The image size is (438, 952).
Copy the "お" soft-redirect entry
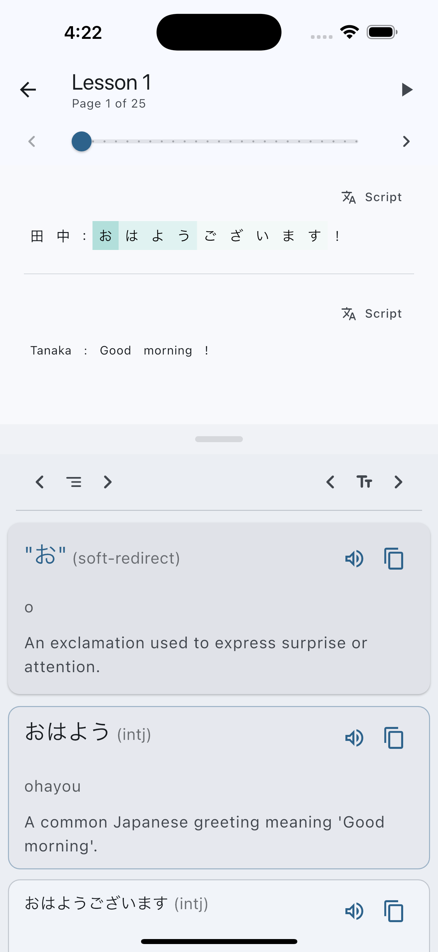click(394, 558)
